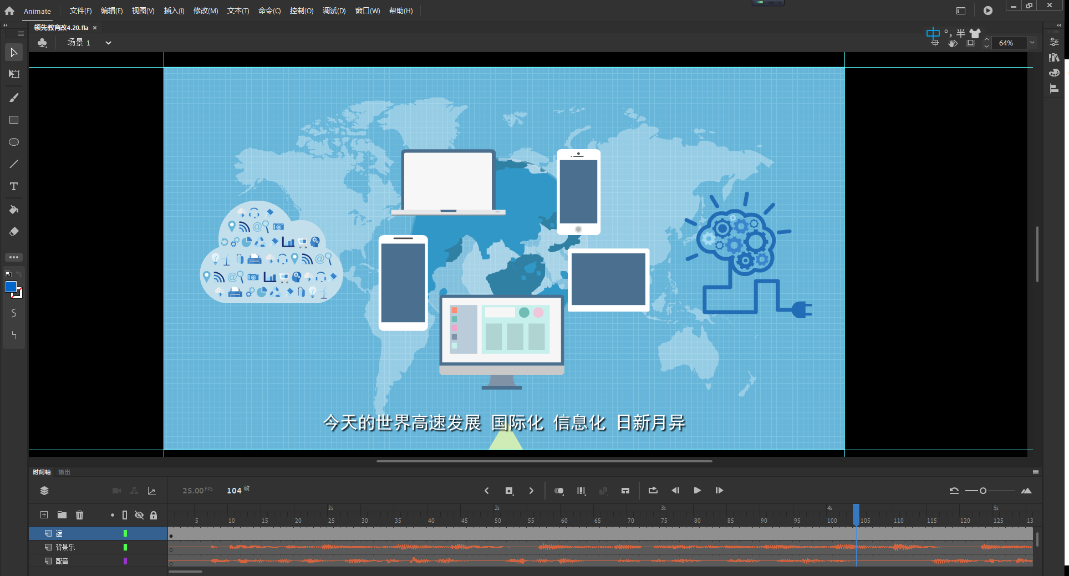Open the Properties panel icon
This screenshot has height=576, width=1069.
coord(1054,42)
